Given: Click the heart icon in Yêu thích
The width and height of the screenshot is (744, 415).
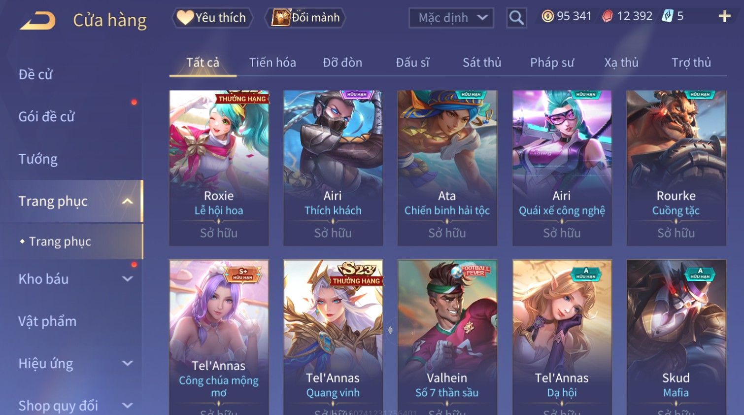Looking at the screenshot, I should tap(185, 18).
